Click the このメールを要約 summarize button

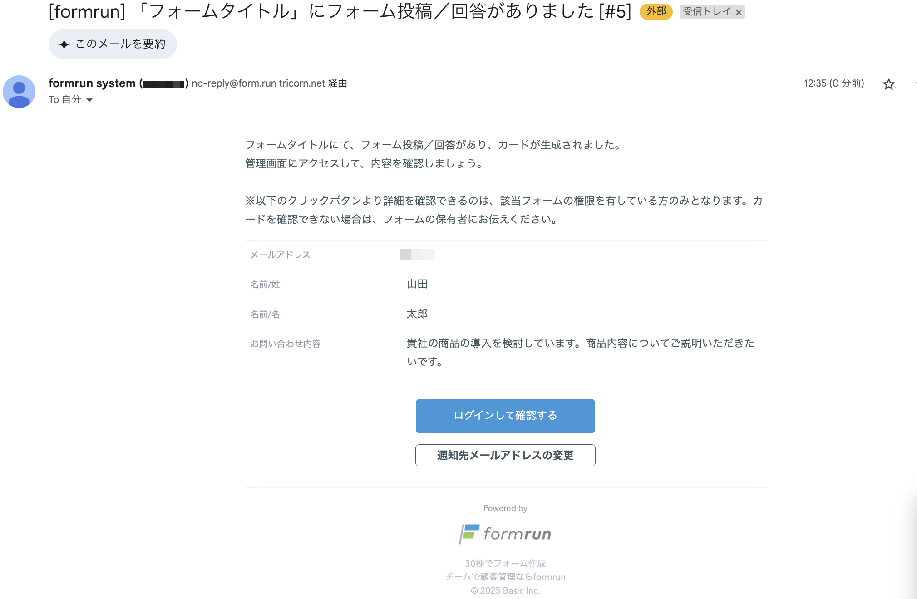pos(113,44)
